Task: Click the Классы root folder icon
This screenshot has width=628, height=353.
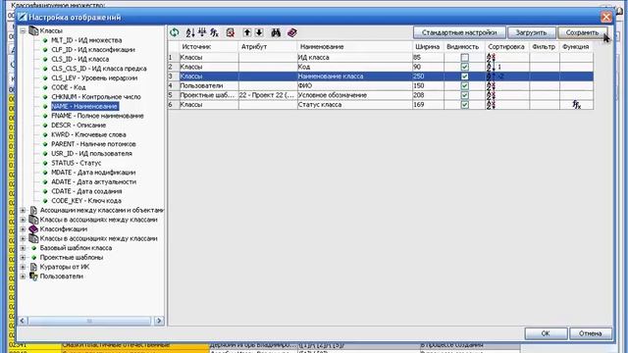Action: click(x=34, y=30)
